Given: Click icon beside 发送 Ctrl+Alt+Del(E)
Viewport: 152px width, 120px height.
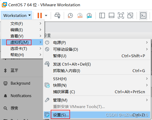Looking at the screenshot, I should (47, 64).
